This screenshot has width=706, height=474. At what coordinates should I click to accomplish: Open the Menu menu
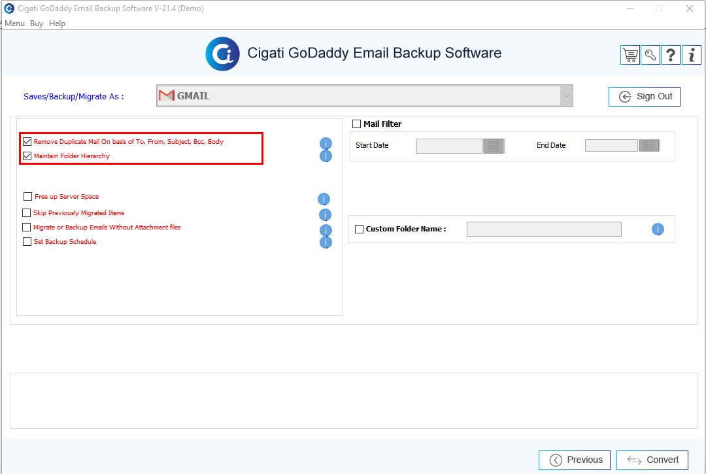pyautogui.click(x=14, y=24)
